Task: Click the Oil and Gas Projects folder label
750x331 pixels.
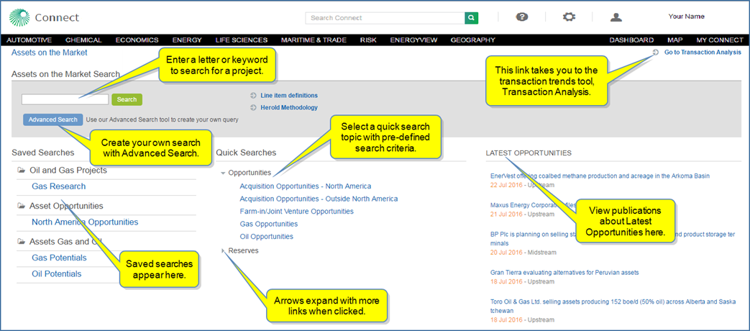Action: (x=68, y=170)
